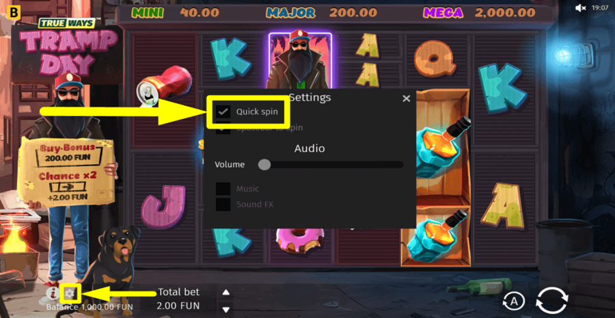Open the settings gear icon

tap(70, 293)
